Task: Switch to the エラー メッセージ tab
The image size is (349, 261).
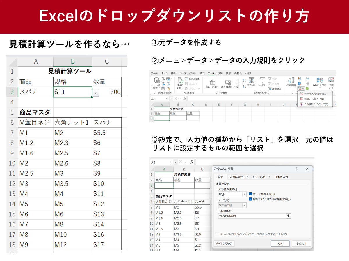Action: 261,177
